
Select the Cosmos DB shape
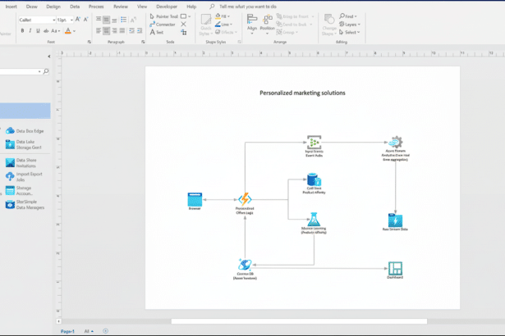245,265
